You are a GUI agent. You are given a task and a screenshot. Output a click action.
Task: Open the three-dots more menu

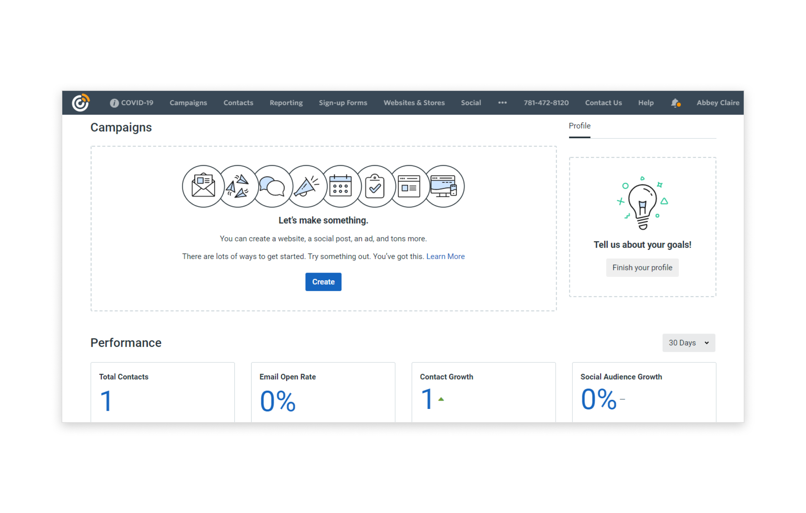pos(502,103)
